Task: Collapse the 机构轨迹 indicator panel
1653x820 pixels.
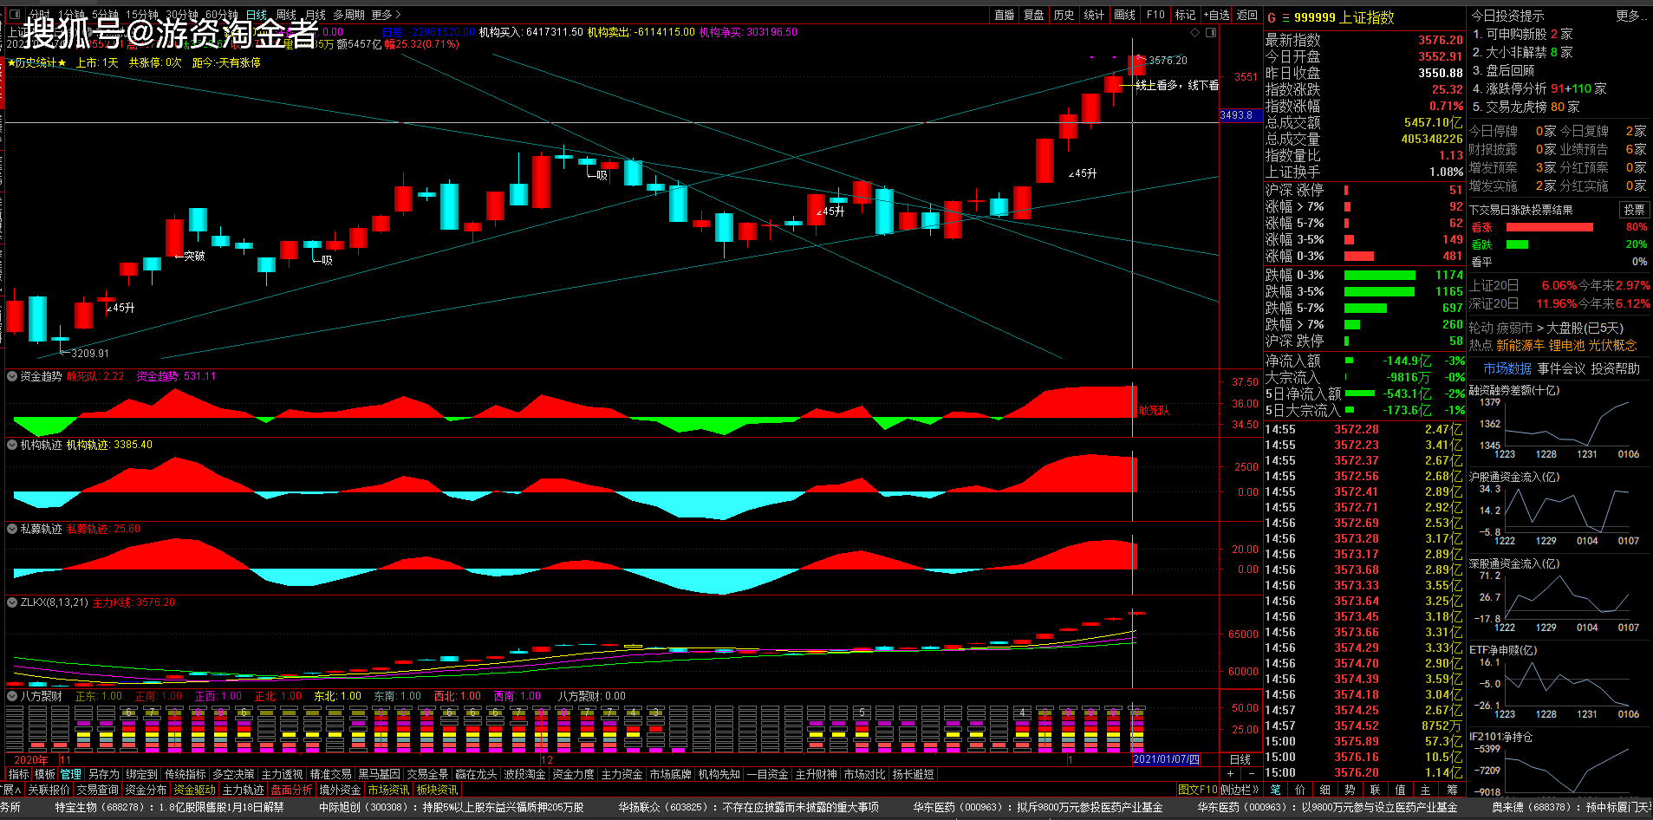Action: pos(12,445)
